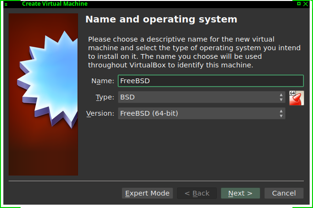The width and height of the screenshot is (313, 208).
Task: Click the 'Version:' field label
Action: 100,113
